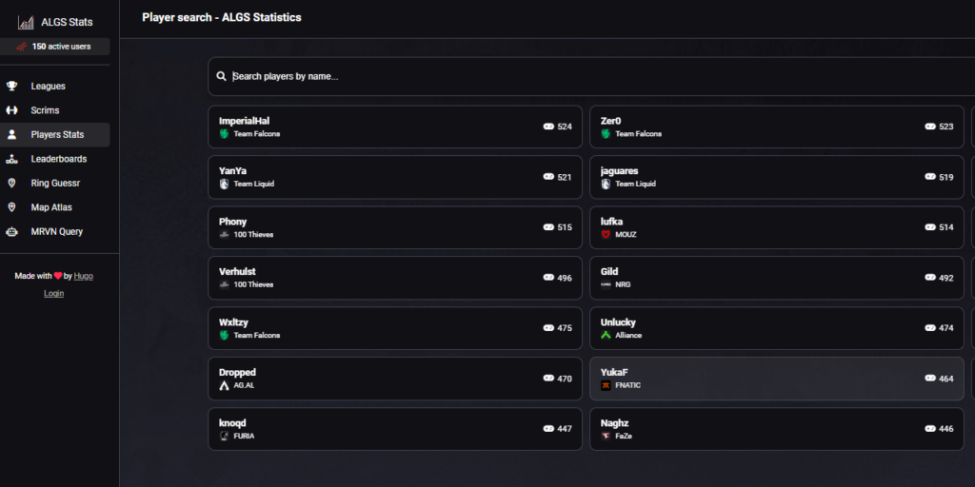
Task: Go to the Leaderboards page
Action: pyautogui.click(x=58, y=159)
